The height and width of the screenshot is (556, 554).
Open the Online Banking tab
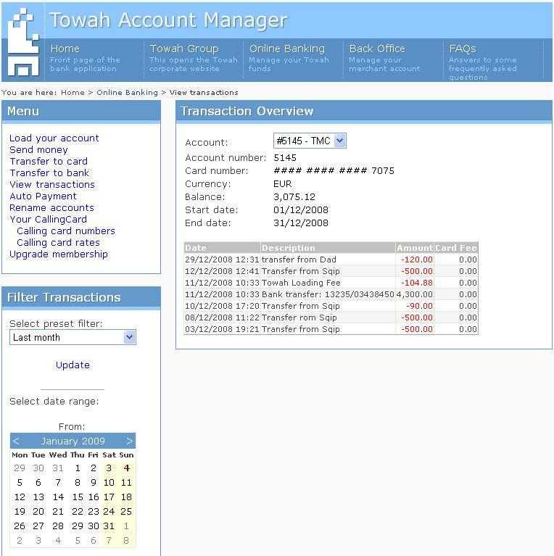point(286,49)
